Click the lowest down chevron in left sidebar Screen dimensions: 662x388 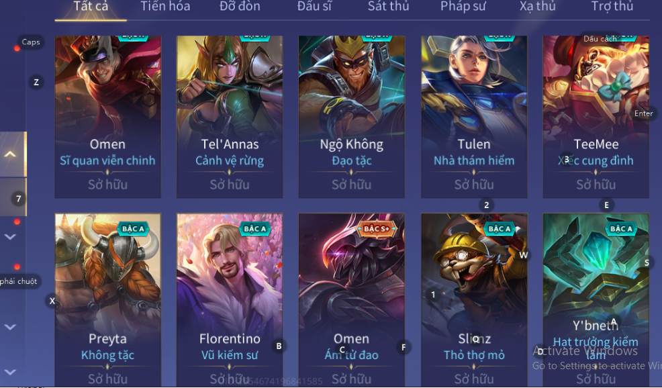[10, 372]
